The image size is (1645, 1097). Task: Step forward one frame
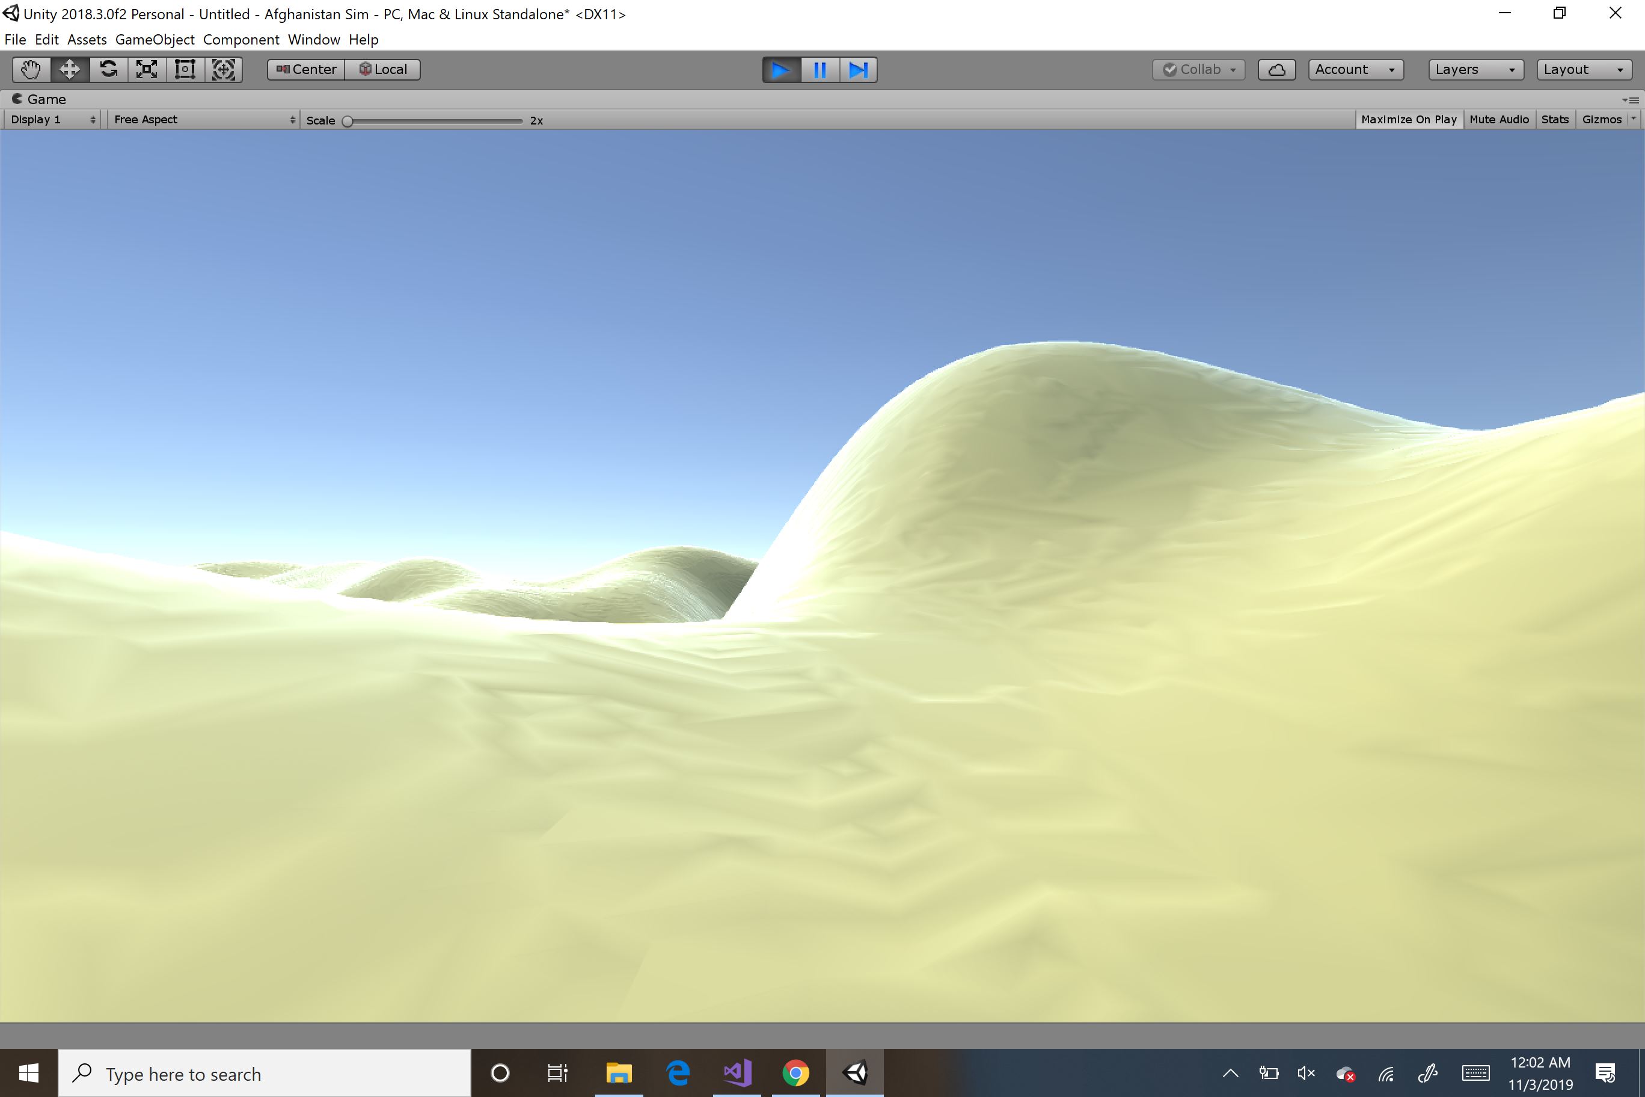coord(858,69)
